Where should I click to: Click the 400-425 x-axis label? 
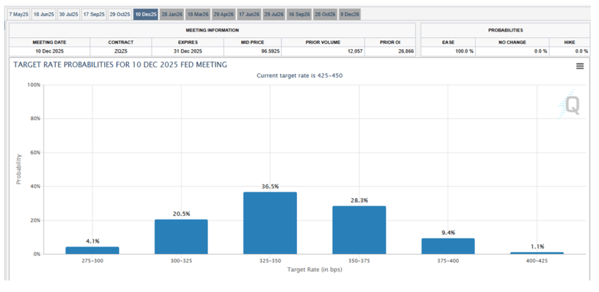pos(537,260)
